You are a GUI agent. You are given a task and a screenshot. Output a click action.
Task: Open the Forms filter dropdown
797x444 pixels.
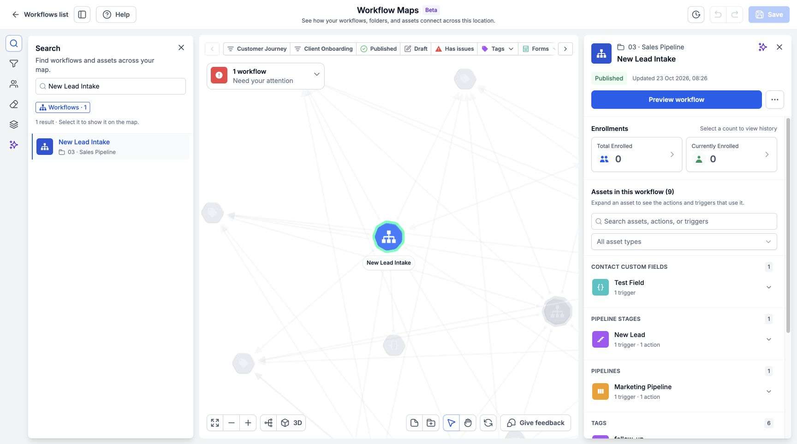click(537, 49)
